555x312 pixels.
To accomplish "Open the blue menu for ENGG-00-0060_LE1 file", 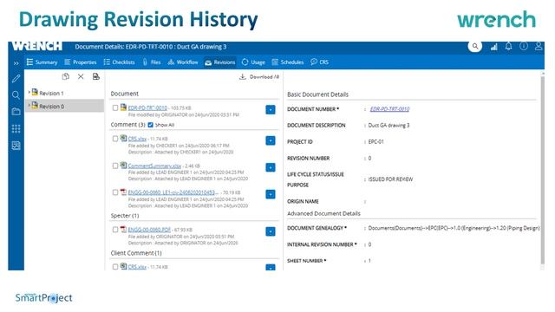I will coord(271,194).
